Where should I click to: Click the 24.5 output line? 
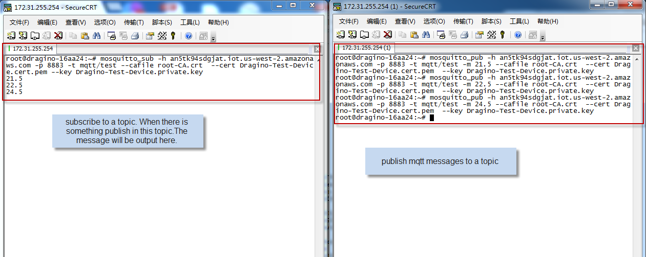coord(14,92)
